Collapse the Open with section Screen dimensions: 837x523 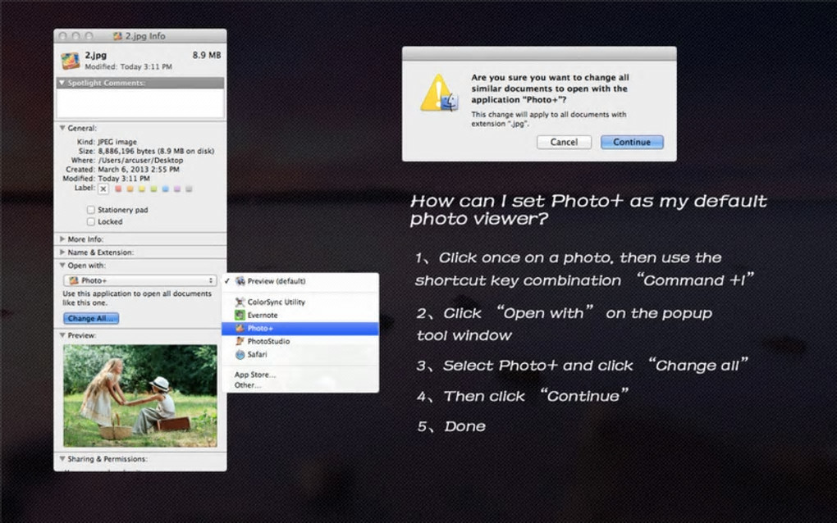click(62, 265)
